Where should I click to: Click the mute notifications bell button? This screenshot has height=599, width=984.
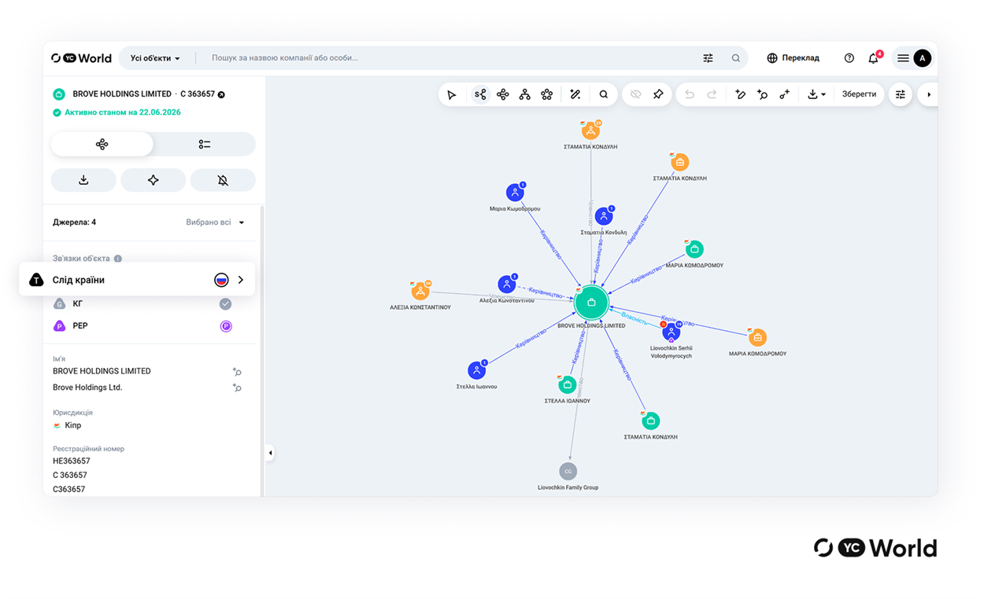point(223,180)
